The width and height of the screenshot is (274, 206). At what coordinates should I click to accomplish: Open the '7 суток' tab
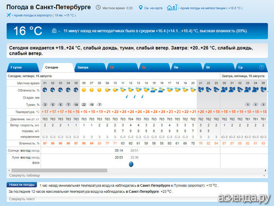[23, 67]
